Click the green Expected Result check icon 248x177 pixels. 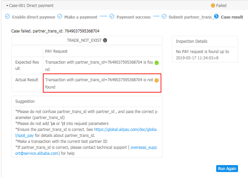[156, 62]
